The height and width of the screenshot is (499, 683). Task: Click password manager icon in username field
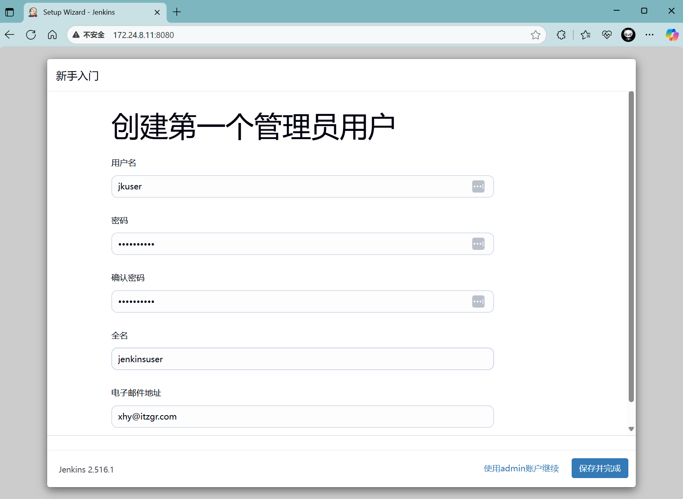478,187
